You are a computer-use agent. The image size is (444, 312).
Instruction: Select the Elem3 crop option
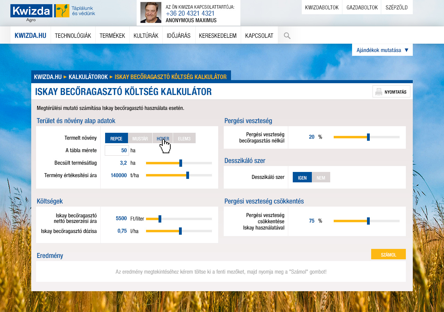point(184,138)
